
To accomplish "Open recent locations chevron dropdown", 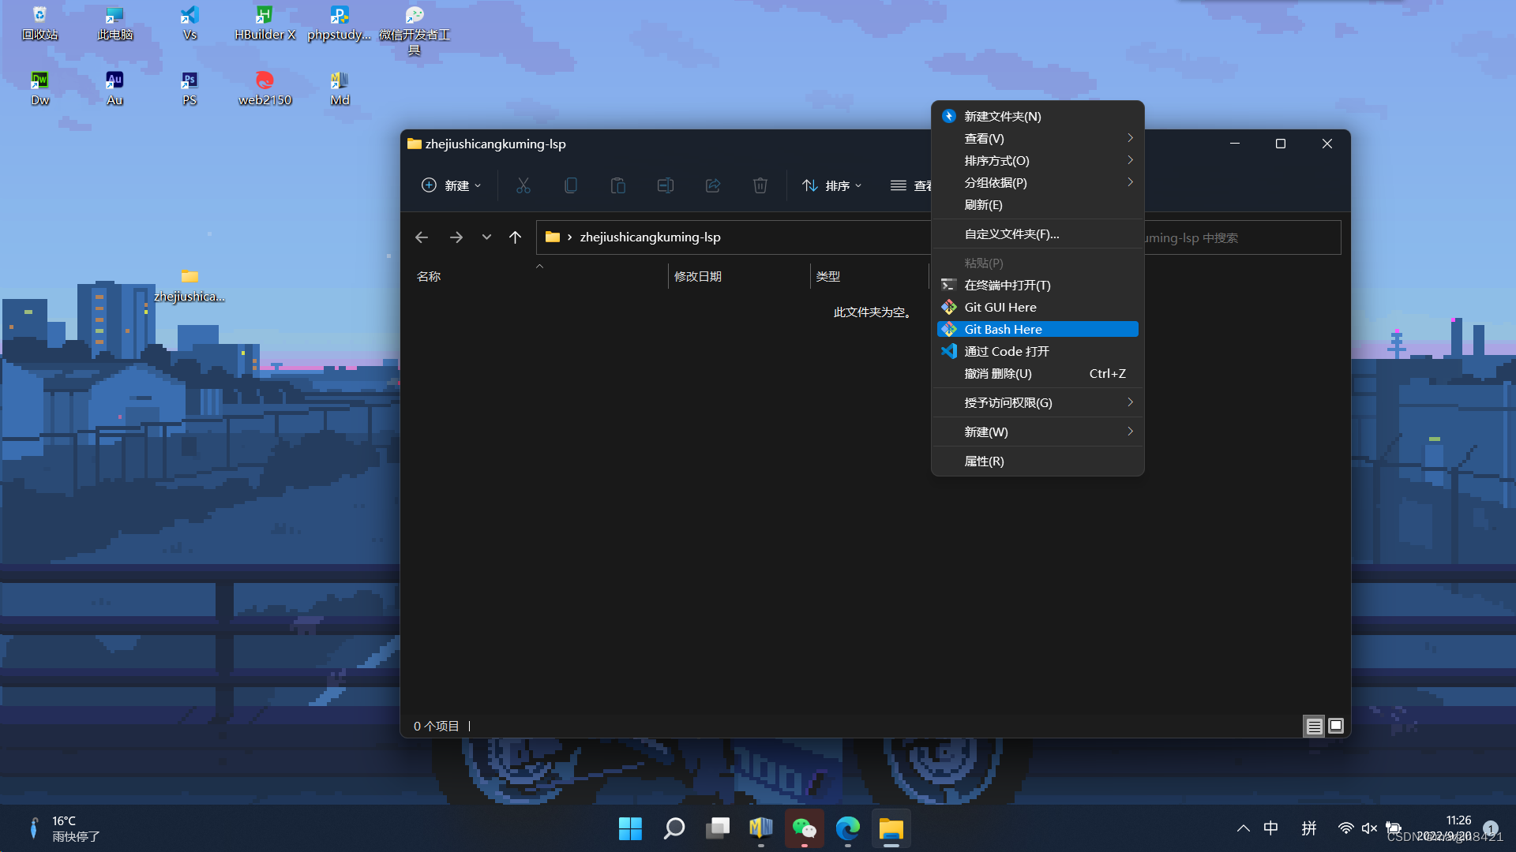I will pos(486,237).
